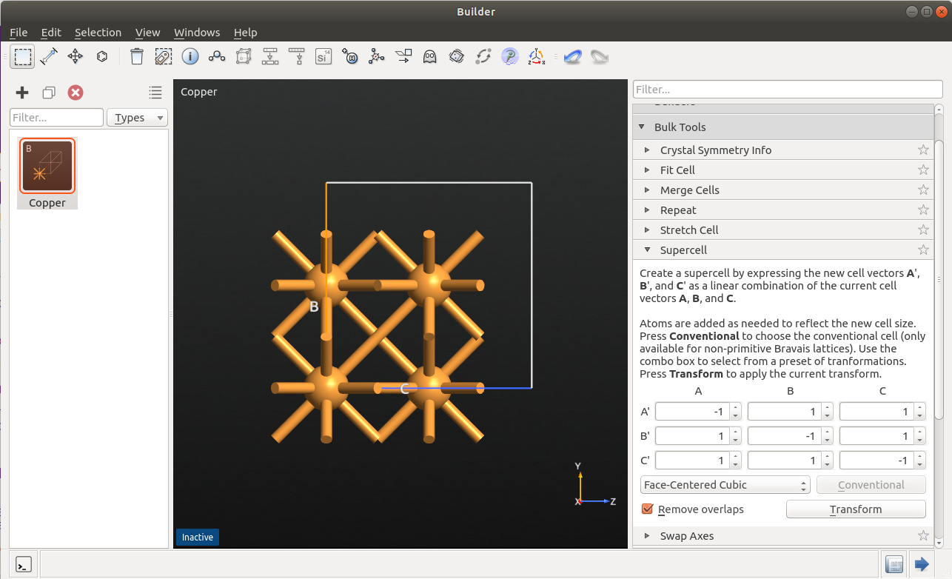The image size is (952, 579).
Task: Open the Selection menu
Action: pyautogui.click(x=98, y=33)
